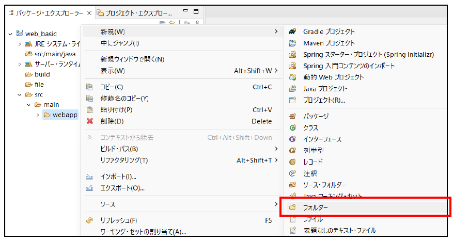Viewport: 453px width, 241px height.
Task: Click the red 削除 X icon
Action: coord(90,121)
